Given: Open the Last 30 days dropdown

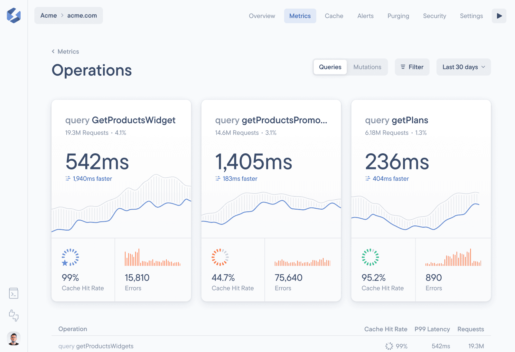Looking at the screenshot, I should [x=463, y=67].
